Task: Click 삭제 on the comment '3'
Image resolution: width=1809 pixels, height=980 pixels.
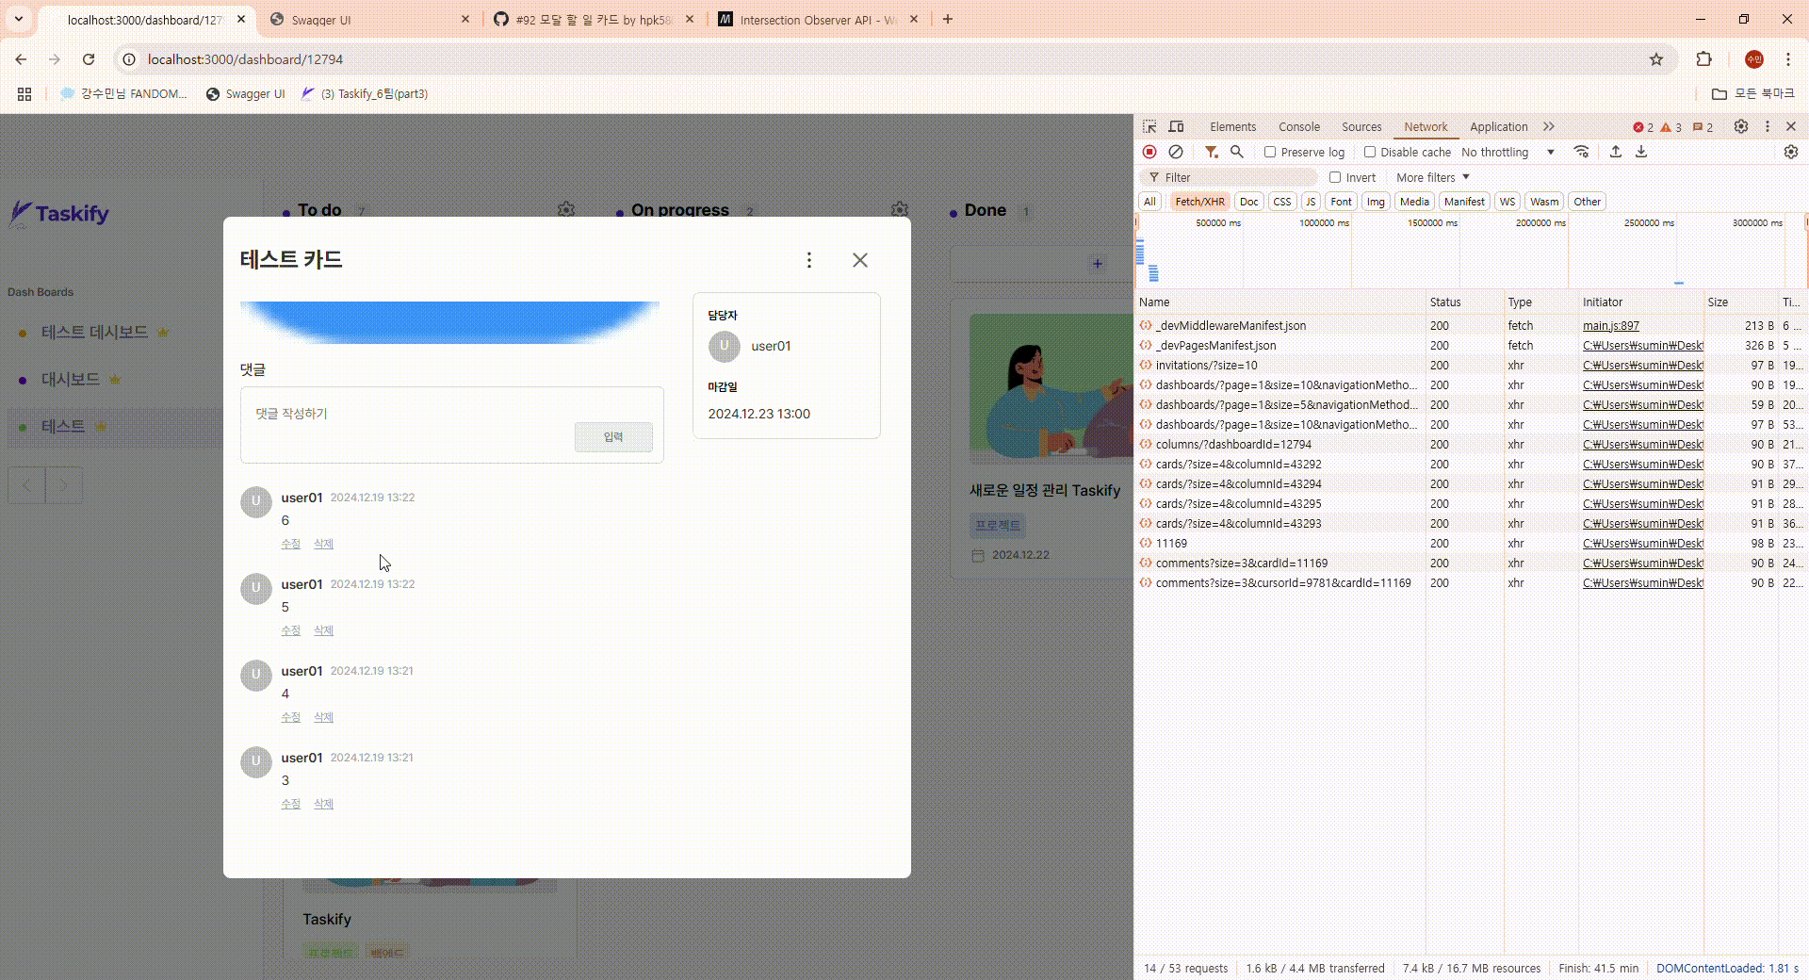Action: coord(323,804)
